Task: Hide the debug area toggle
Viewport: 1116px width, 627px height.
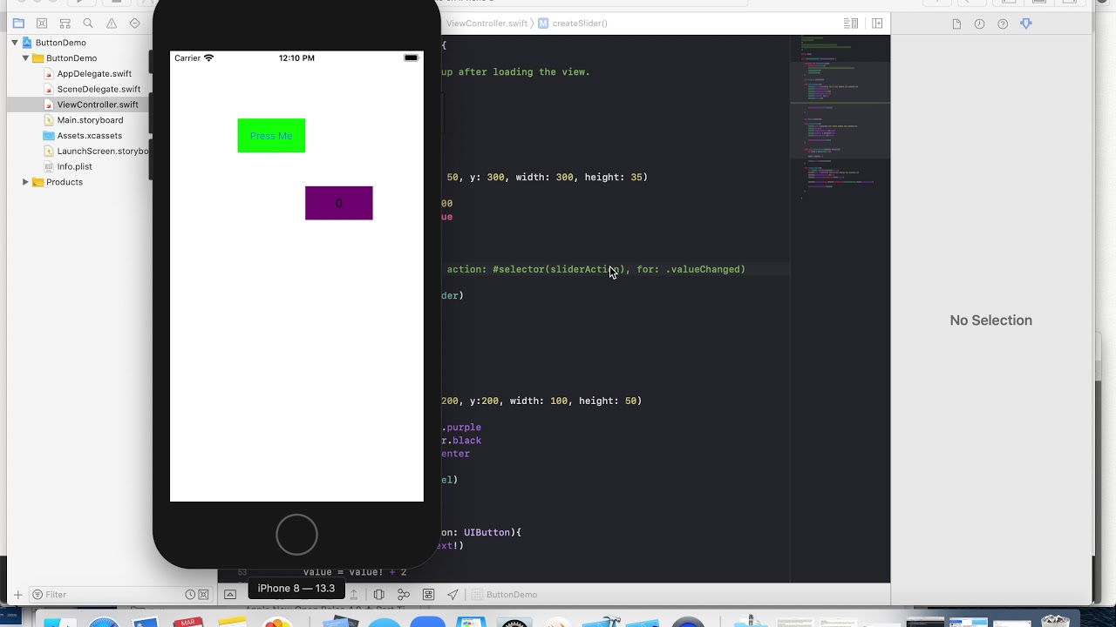Action: [230, 595]
